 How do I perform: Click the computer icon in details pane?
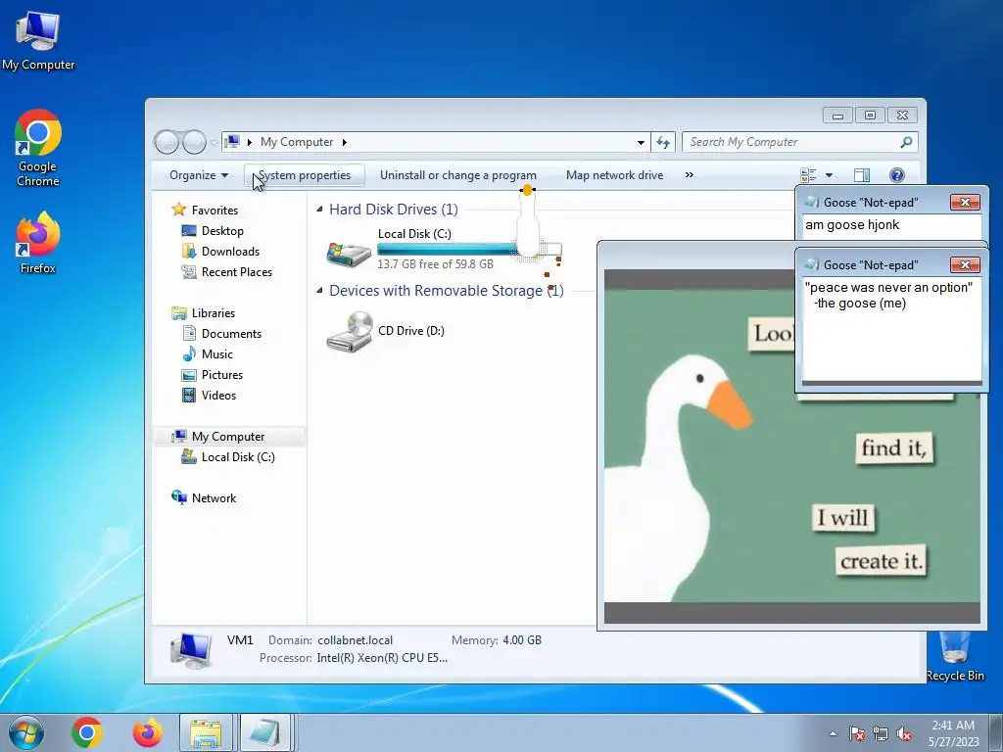191,650
